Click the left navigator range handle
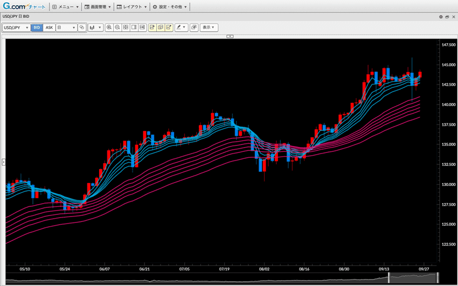 coord(389,277)
